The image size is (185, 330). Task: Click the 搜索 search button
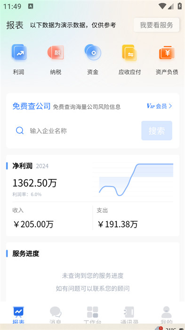pos(157,131)
